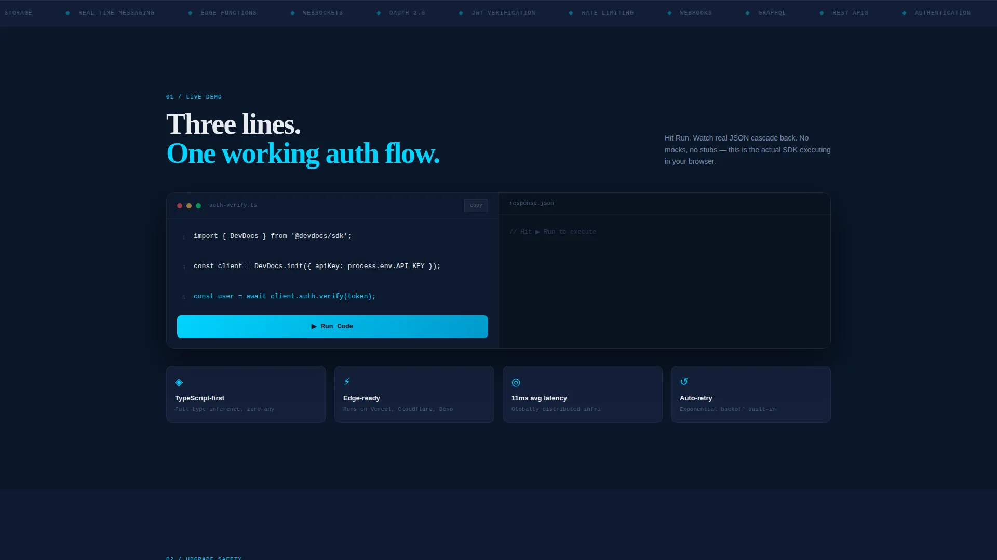
Task: Click the Auto-retry circular arrow icon
Action: click(684, 382)
